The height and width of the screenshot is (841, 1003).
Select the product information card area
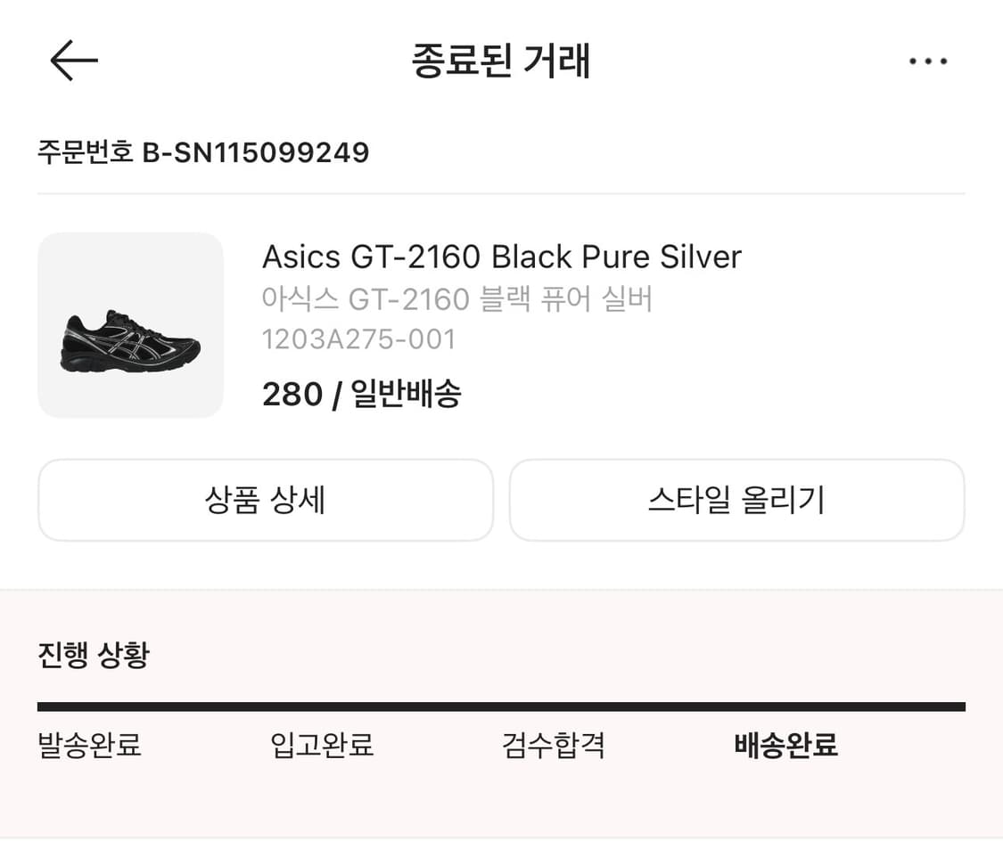click(x=501, y=324)
